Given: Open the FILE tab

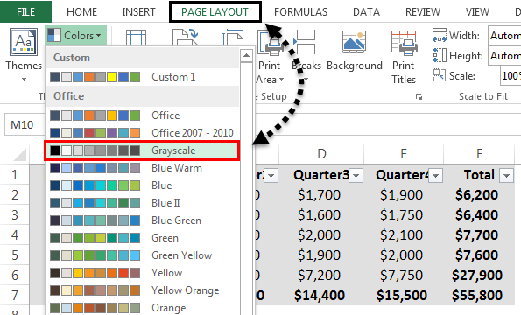Looking at the screenshot, I should coord(25,12).
